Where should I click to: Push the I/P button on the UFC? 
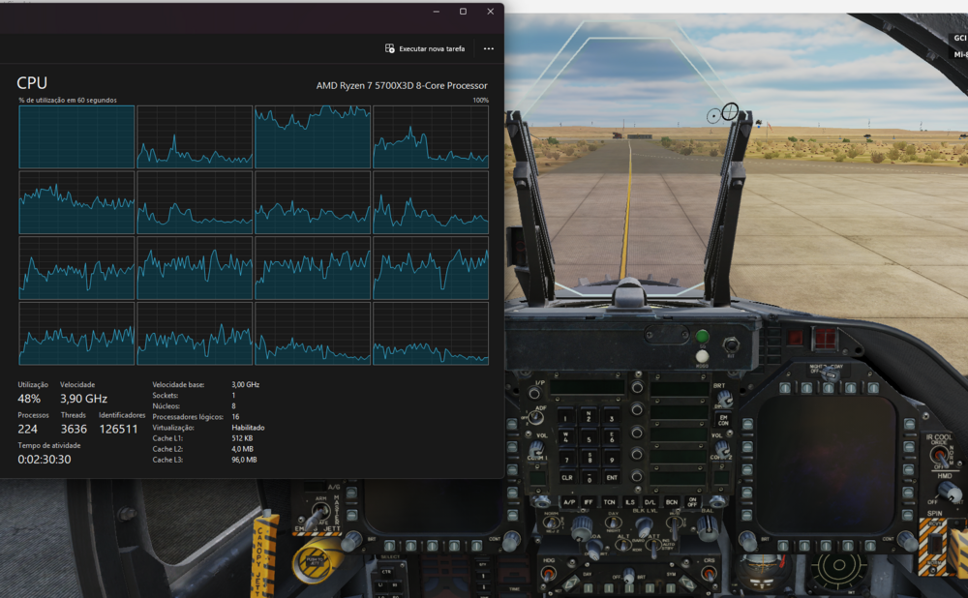534,393
